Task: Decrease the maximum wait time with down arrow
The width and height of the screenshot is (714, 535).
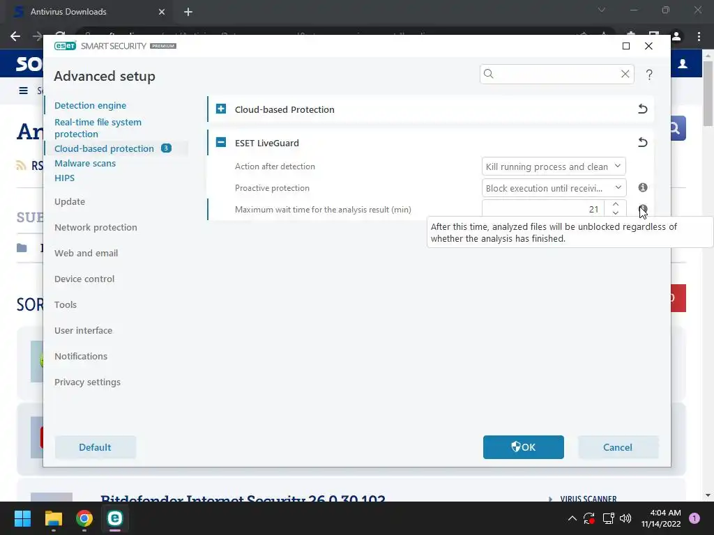Action: pos(616,213)
